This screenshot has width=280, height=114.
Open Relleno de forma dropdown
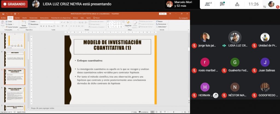click(146, 21)
